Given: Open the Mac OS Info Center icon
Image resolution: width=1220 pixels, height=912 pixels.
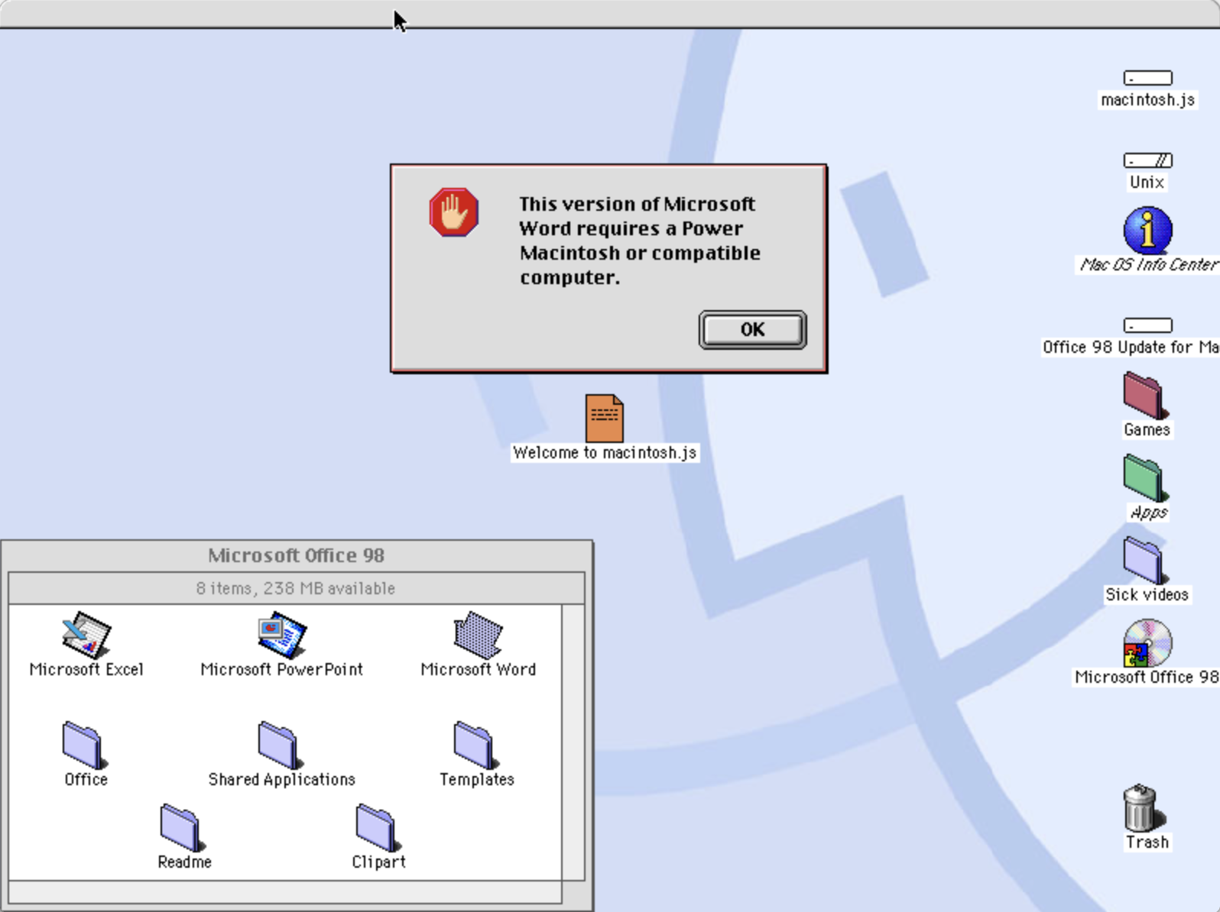Looking at the screenshot, I should (x=1147, y=230).
